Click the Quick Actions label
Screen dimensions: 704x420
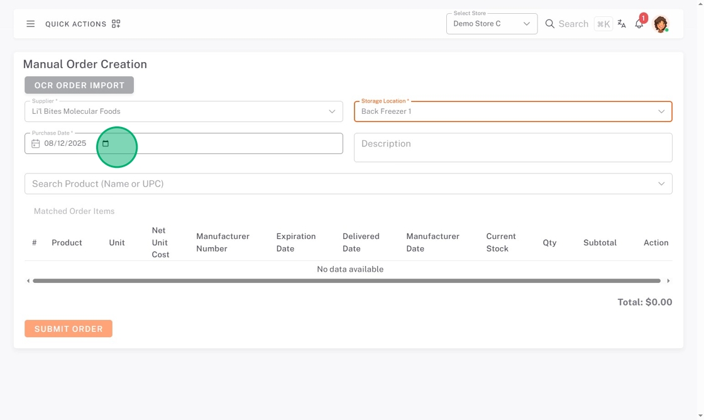click(75, 24)
